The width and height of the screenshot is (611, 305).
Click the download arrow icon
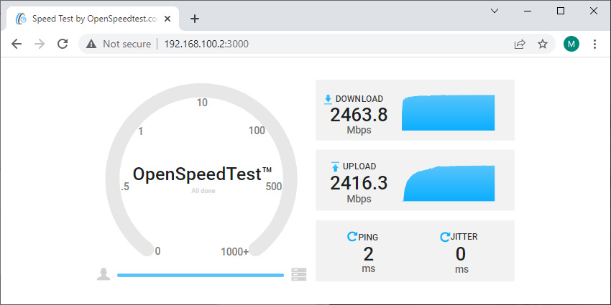[x=328, y=99]
